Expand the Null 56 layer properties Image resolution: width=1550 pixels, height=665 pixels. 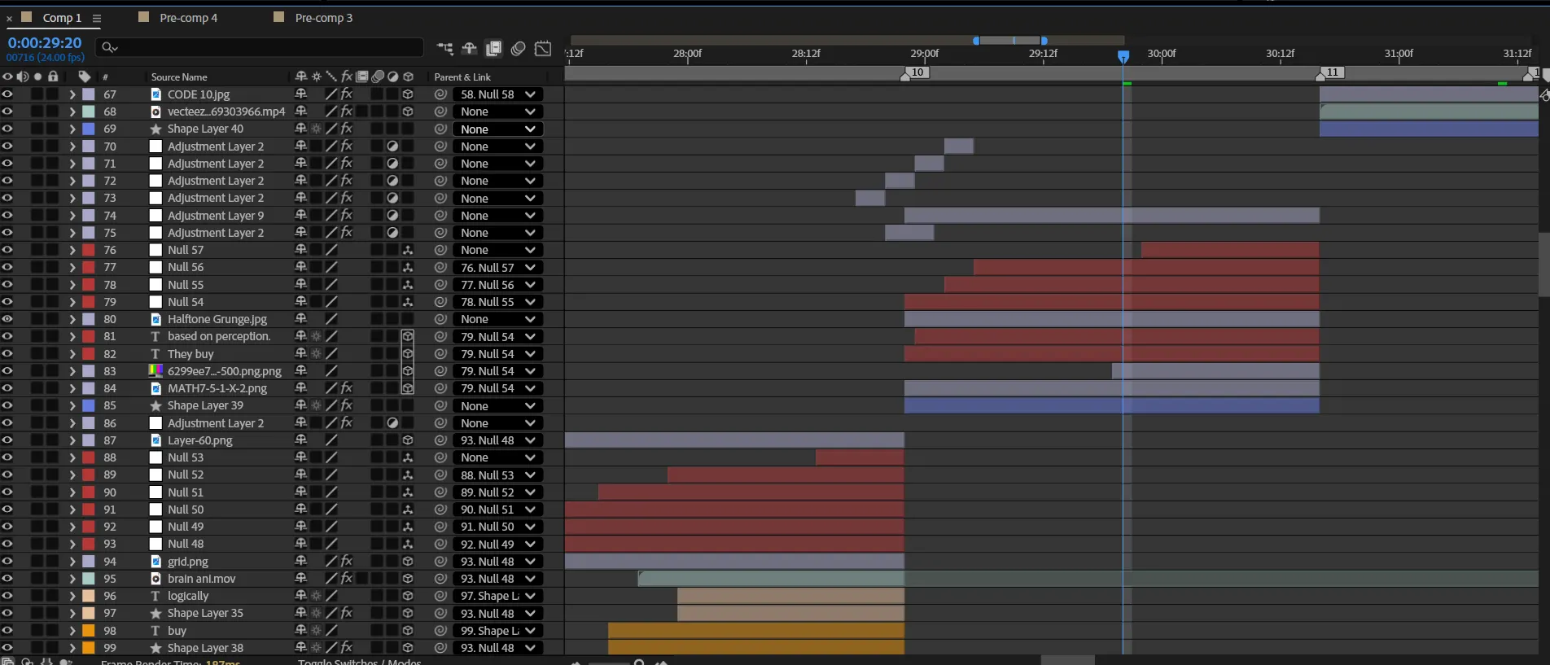point(72,268)
